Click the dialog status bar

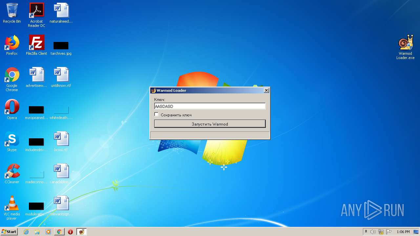click(210, 135)
